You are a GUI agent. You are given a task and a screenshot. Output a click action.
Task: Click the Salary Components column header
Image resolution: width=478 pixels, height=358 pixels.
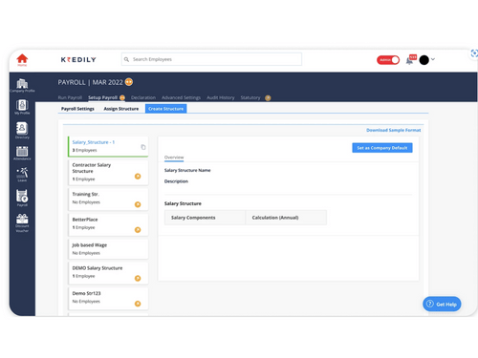(205, 218)
